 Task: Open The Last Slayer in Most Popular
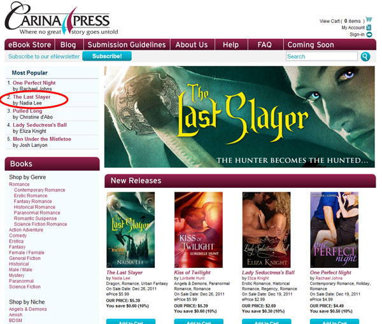(32, 97)
